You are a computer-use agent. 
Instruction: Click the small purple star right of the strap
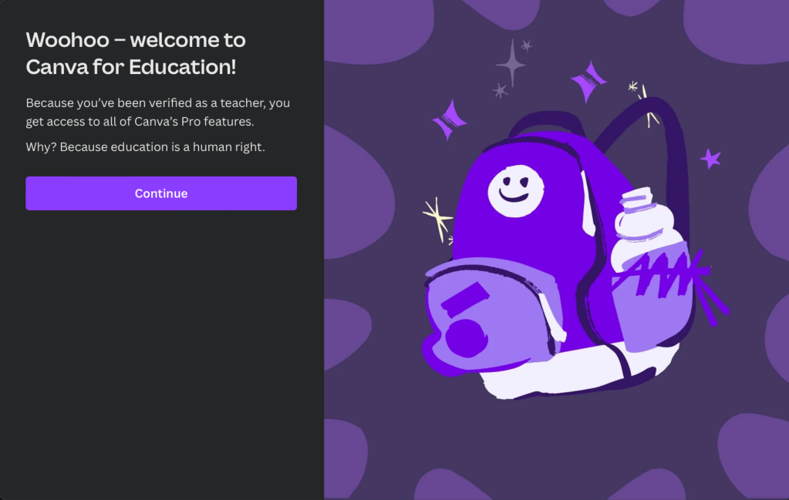[710, 159]
